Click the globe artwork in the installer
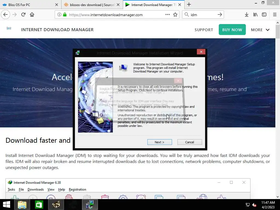This screenshot has height=210, width=280. pos(95,97)
